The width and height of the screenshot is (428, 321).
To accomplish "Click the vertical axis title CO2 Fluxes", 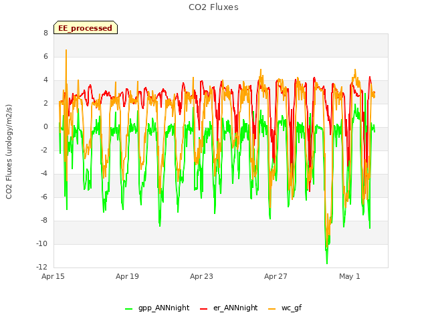I will (x=9, y=152).
